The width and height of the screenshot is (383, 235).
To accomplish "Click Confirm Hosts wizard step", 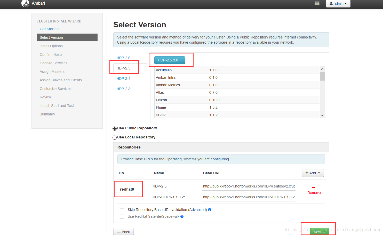I will (51, 54).
